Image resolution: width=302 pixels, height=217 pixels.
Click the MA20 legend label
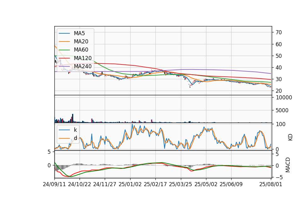(x=81, y=42)
